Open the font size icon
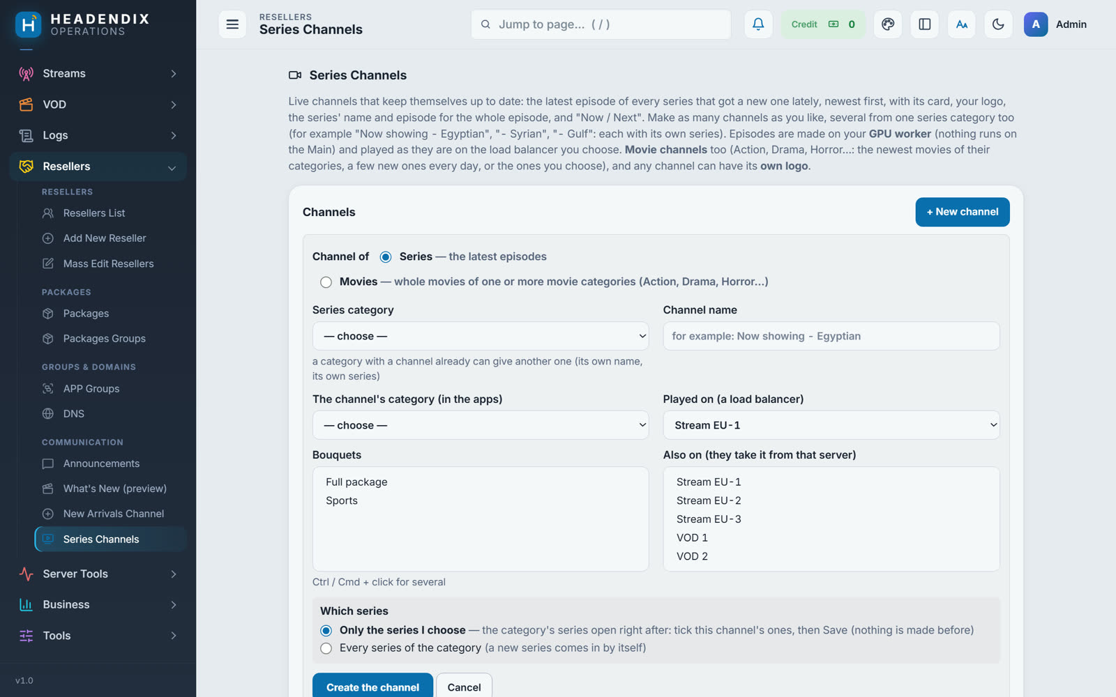The height and width of the screenshot is (697, 1116). (962, 24)
